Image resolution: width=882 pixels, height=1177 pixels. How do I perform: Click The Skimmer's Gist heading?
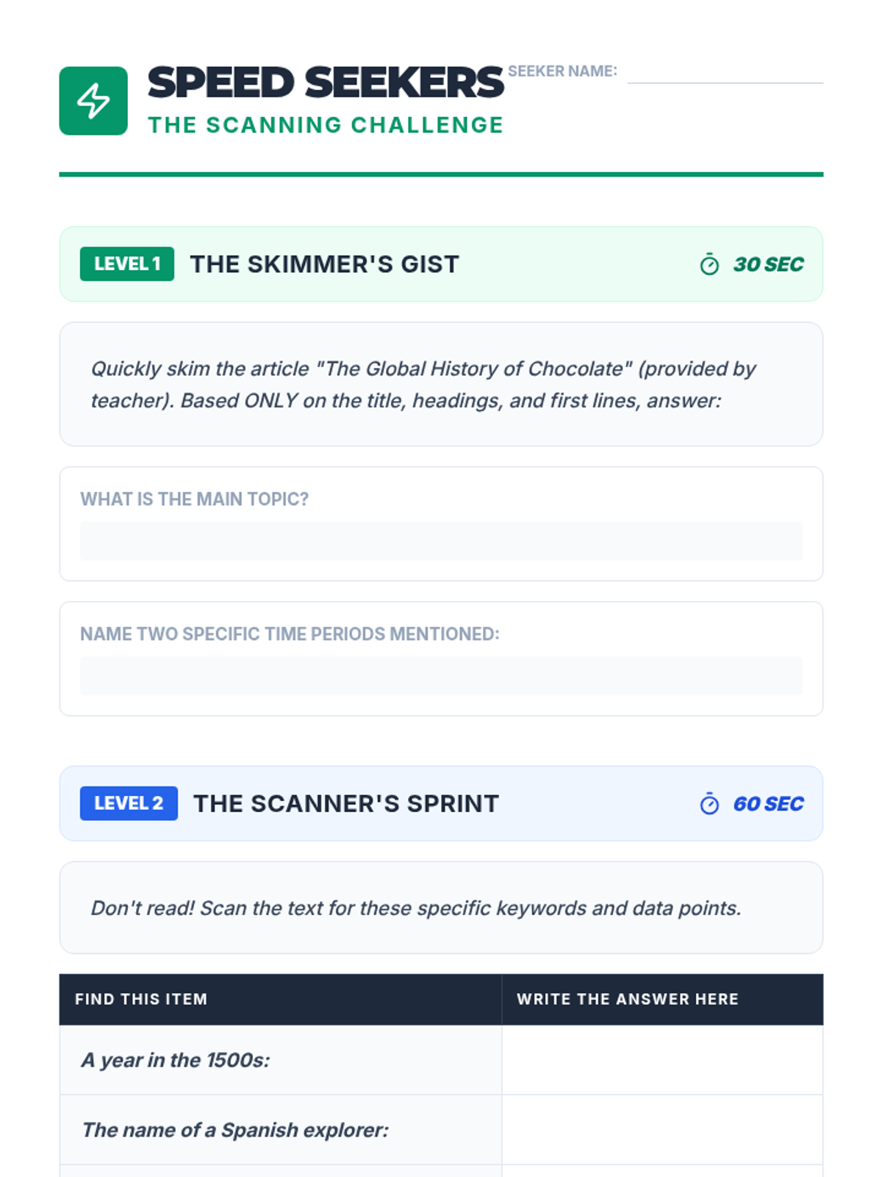[x=324, y=264]
